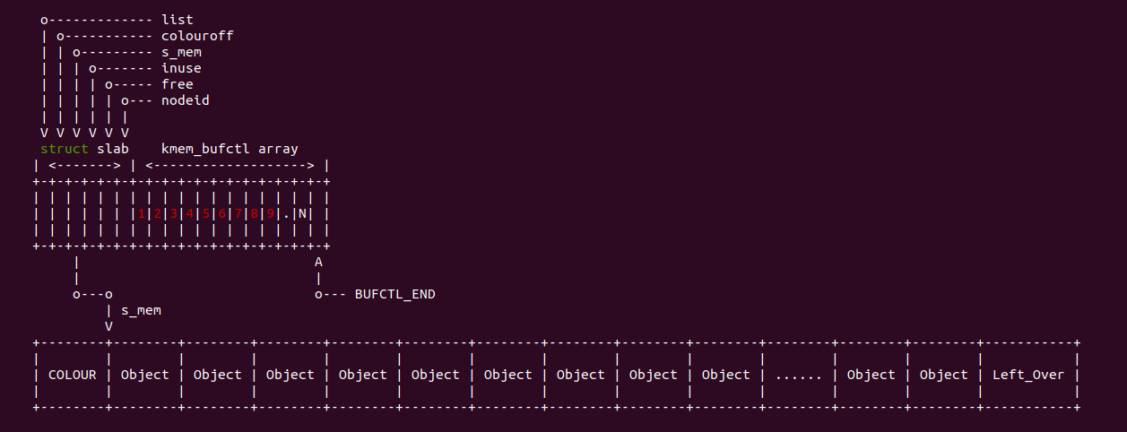
Task: Select the last Object cell before Left_Over
Action: tap(944, 375)
